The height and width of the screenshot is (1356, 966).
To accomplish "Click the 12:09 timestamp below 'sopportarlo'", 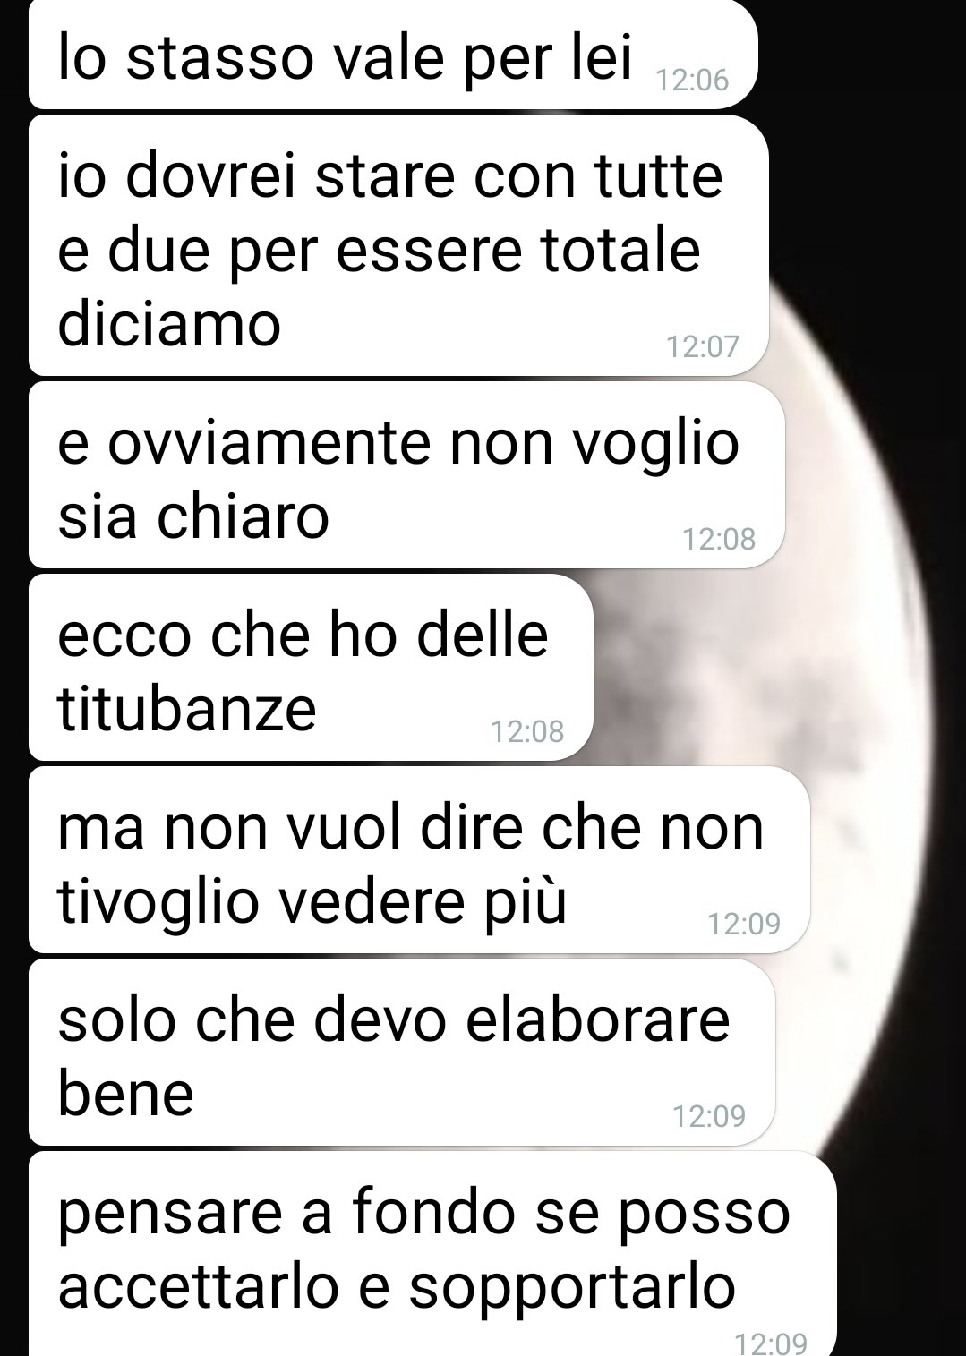I will 770,1343.
